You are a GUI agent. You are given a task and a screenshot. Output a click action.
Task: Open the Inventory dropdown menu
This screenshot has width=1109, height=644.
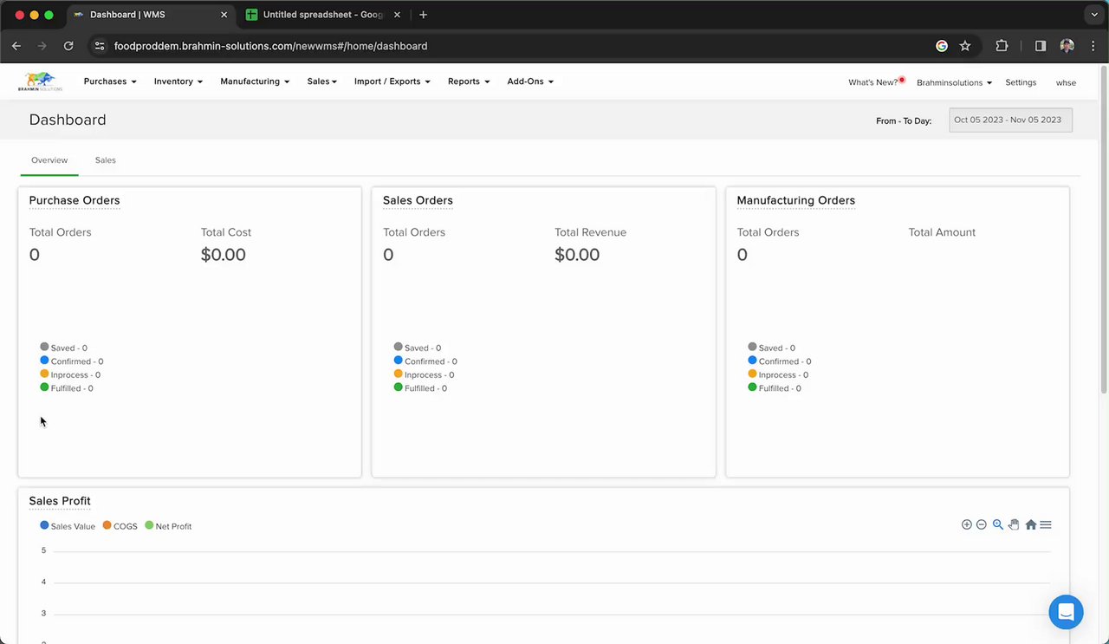(x=178, y=81)
